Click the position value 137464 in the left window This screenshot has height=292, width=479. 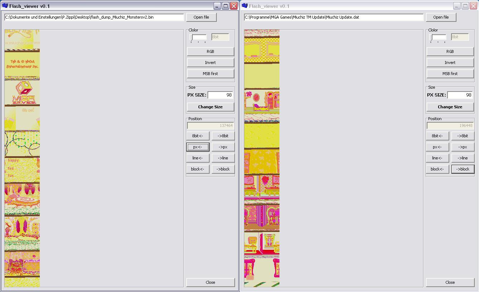coord(210,125)
